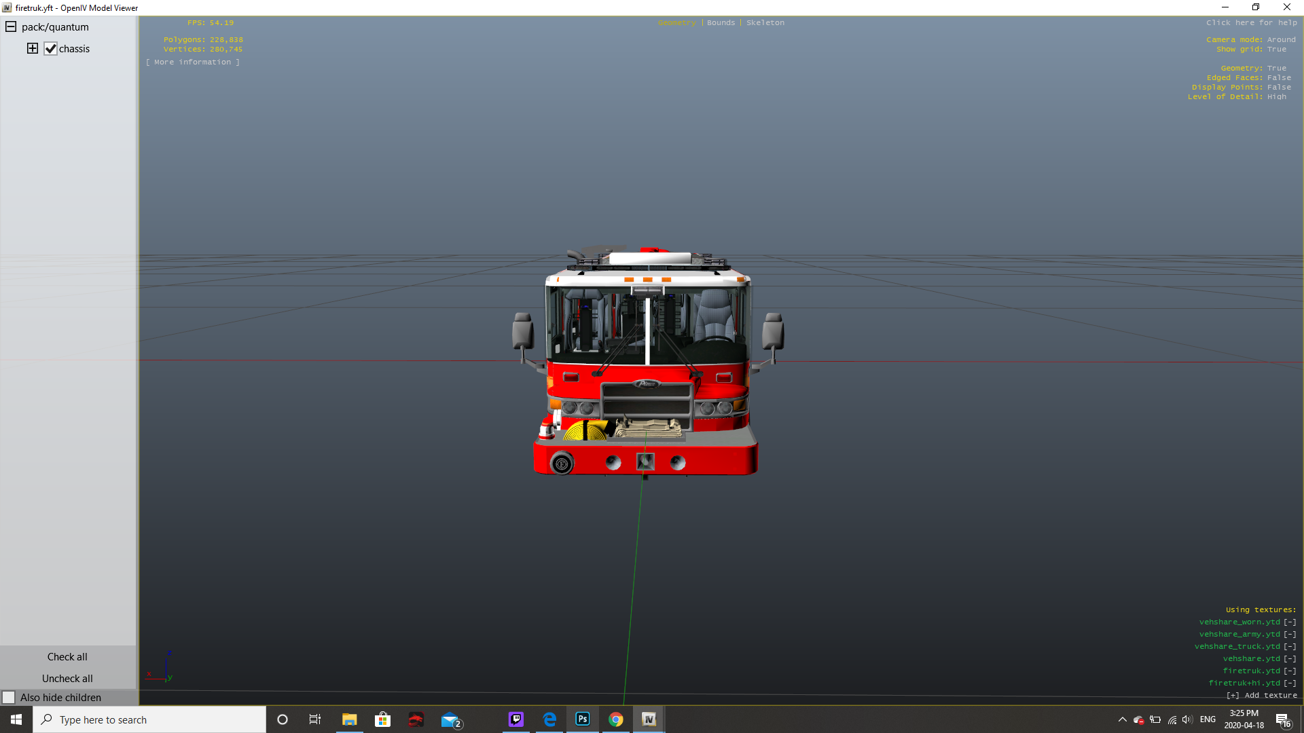Expand the chassis tree node
The image size is (1304, 733).
tap(32, 48)
